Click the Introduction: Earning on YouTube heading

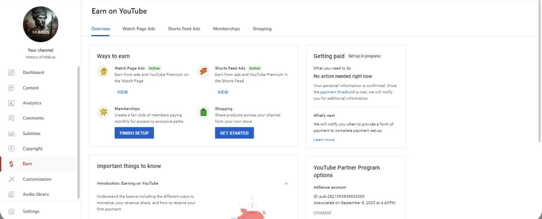pos(127,184)
